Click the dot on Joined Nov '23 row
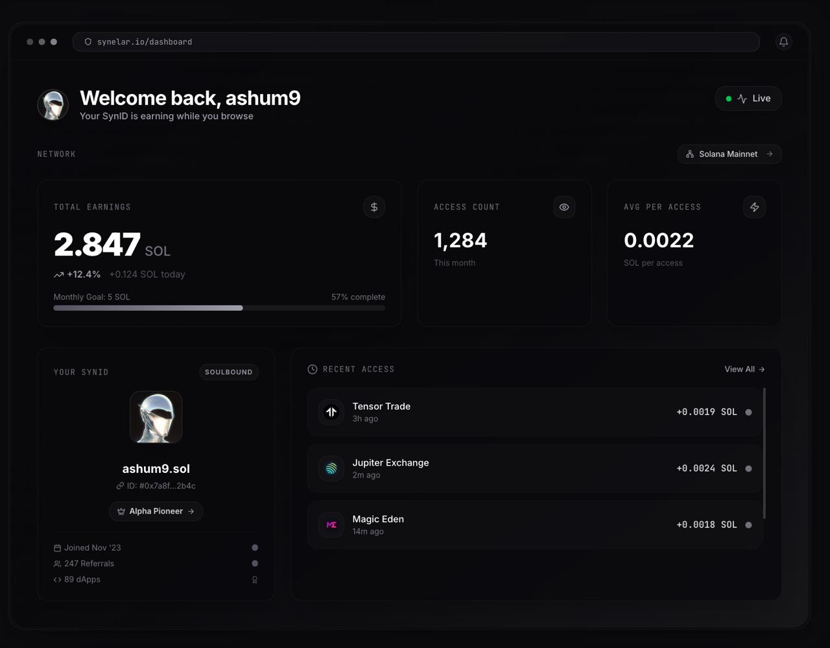The height and width of the screenshot is (648, 830). pos(255,547)
